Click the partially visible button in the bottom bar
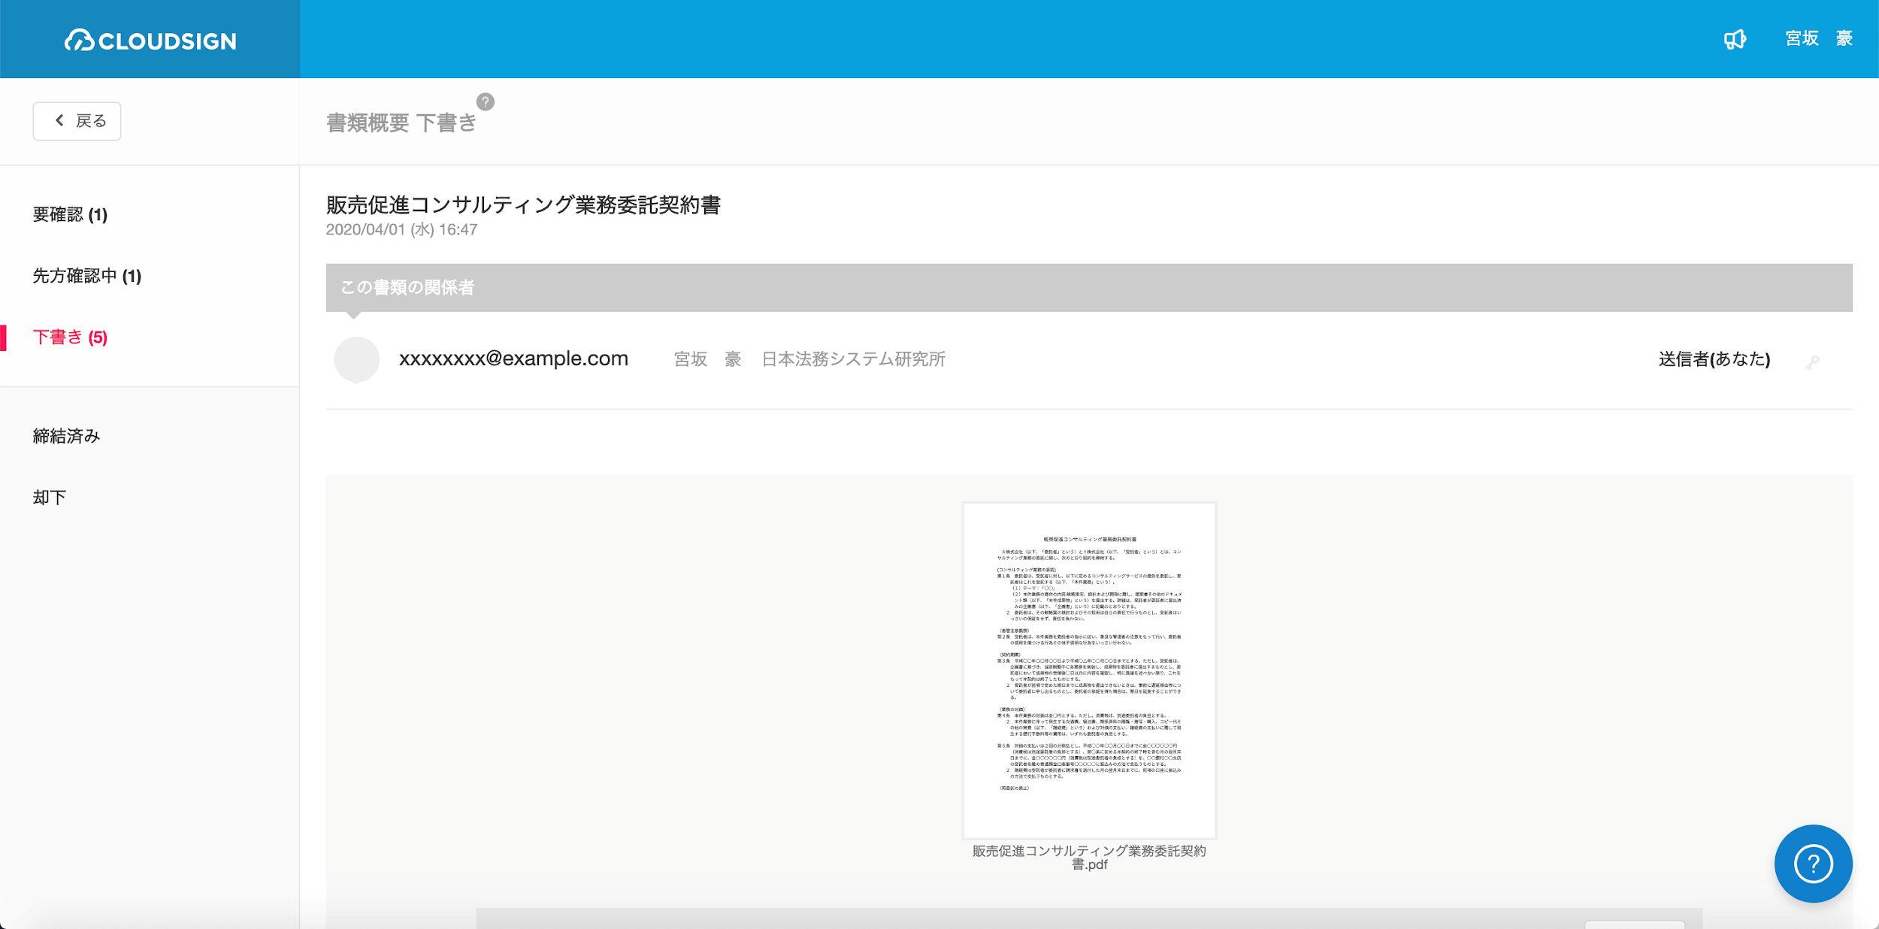The image size is (1879, 929). 1634,924
